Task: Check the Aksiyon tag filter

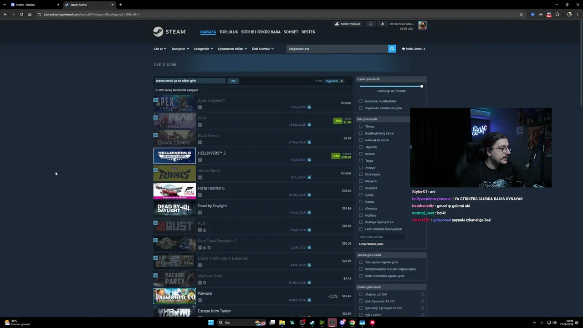Action: pos(361,294)
